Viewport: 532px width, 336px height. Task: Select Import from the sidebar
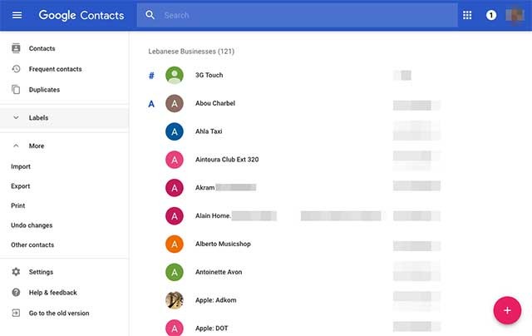(21, 166)
